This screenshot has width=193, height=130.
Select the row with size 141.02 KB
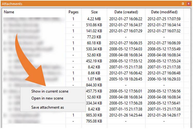[94, 31]
